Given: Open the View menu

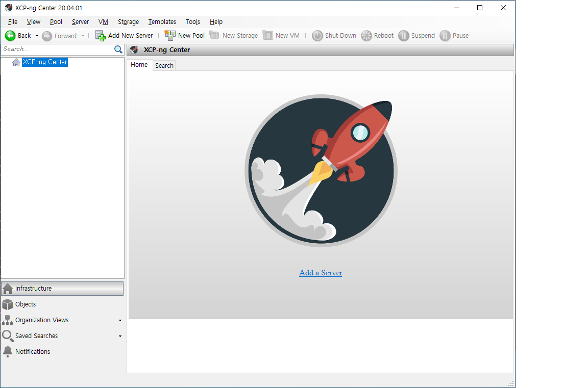Looking at the screenshot, I should (33, 22).
